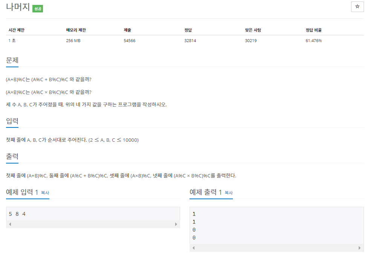Viewport: 370px width, 256px height.
Task: Click the '256 MB' memory value
Action: (73, 41)
